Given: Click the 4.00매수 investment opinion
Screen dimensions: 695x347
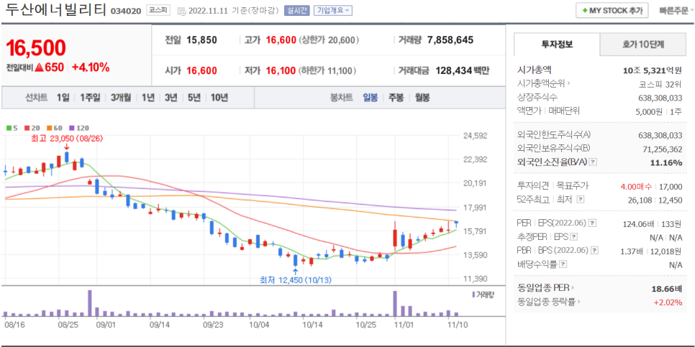Looking at the screenshot, I should tap(638, 187).
